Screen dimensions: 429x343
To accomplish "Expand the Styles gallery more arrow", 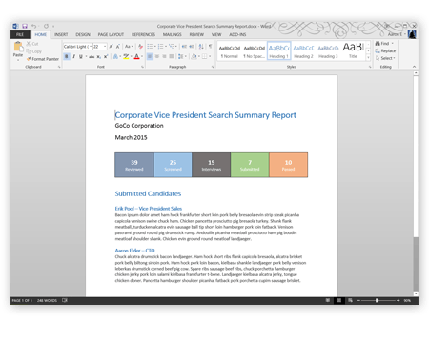I will [x=368, y=58].
